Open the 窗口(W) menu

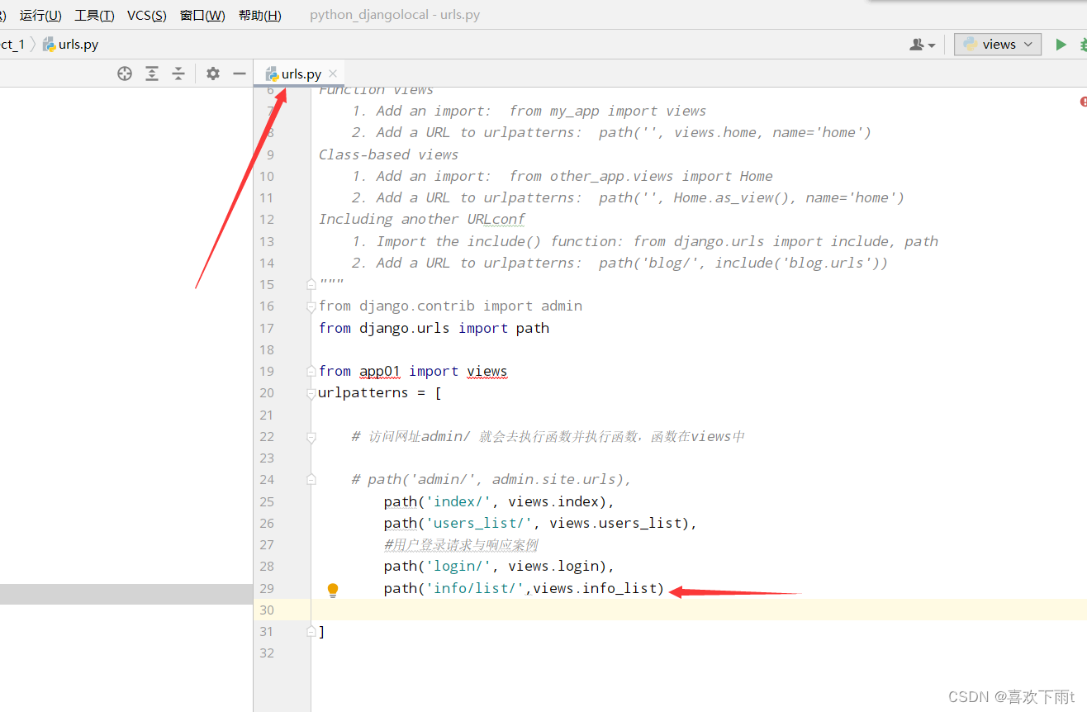point(202,15)
